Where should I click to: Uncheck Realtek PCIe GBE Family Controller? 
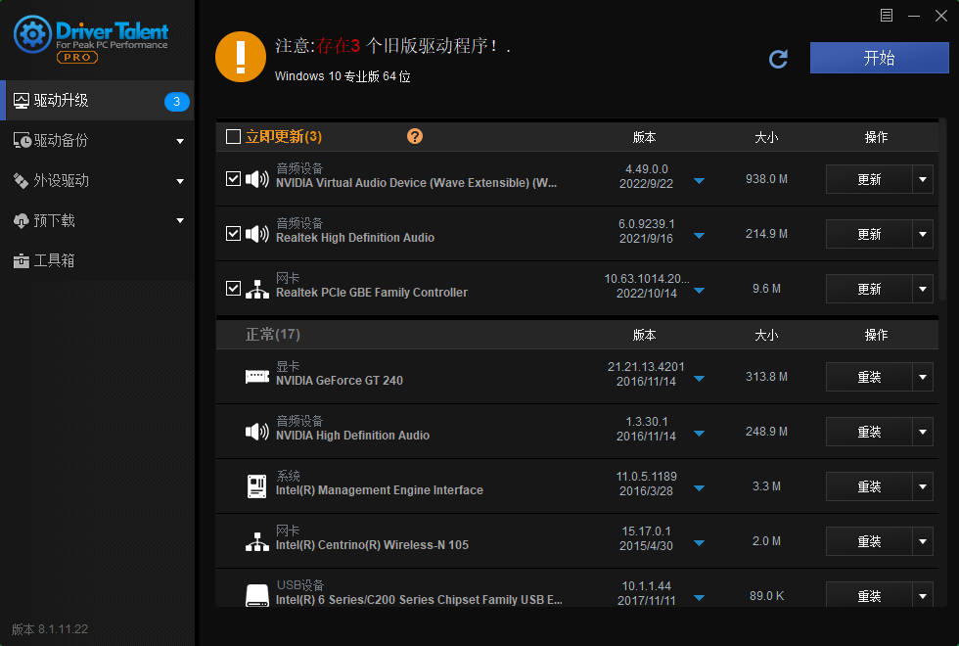click(232, 288)
